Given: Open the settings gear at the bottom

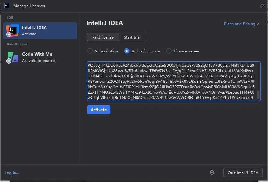Looking at the screenshot, I should (x=212, y=173).
